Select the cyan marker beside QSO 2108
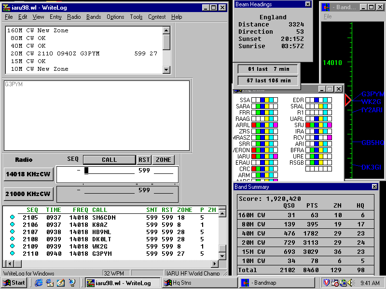The image size is (386, 289). [13, 238]
